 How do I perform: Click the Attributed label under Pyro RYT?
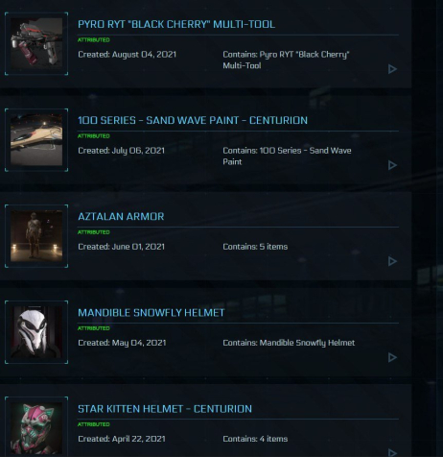(94, 40)
